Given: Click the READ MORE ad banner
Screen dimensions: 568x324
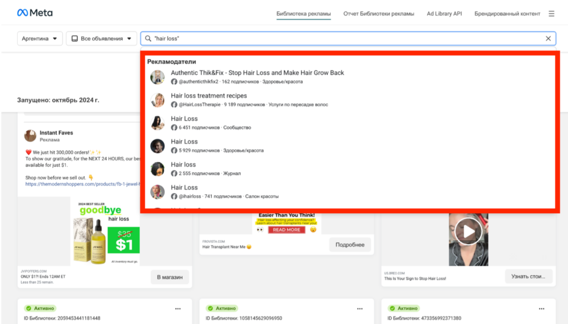Looking at the screenshot, I should click(x=287, y=230).
